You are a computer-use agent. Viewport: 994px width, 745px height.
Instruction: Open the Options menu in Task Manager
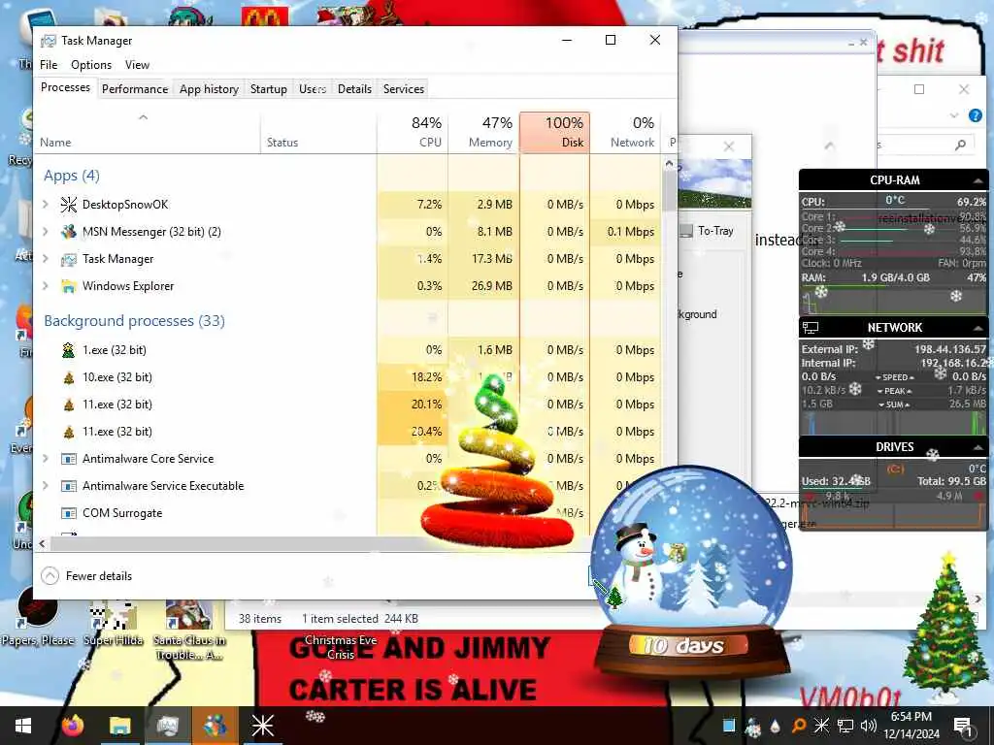pos(90,65)
